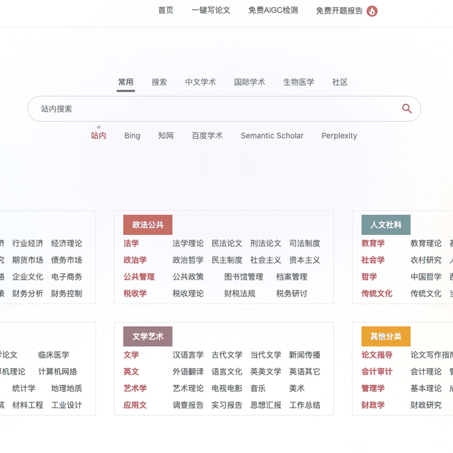Open the 刑法论文 link
Viewport: 453px width, 453px height.
coord(266,243)
